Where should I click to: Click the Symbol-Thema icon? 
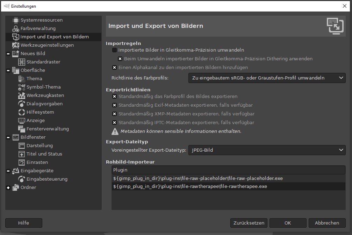22,87
